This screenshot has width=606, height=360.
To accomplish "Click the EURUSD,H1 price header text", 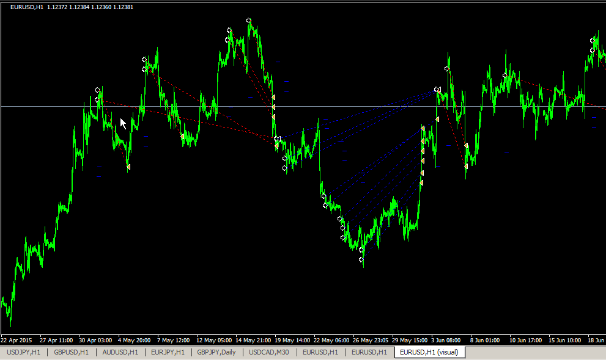I will point(72,7).
